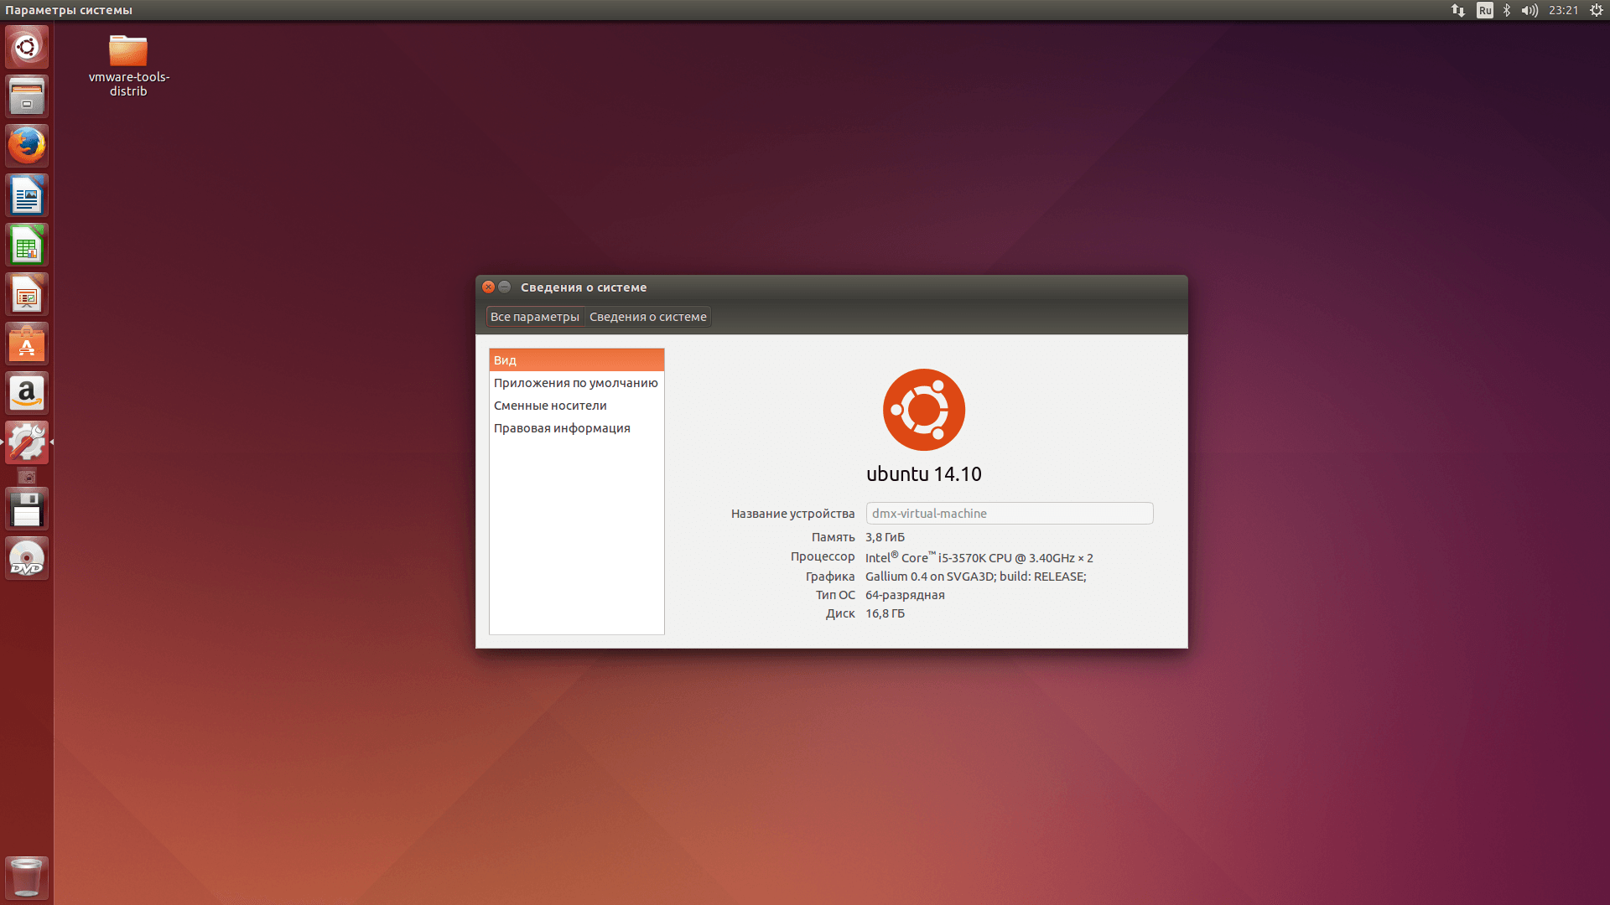Viewport: 1610px width, 905px height.
Task: Open the sound volume indicator
Action: 1529,10
